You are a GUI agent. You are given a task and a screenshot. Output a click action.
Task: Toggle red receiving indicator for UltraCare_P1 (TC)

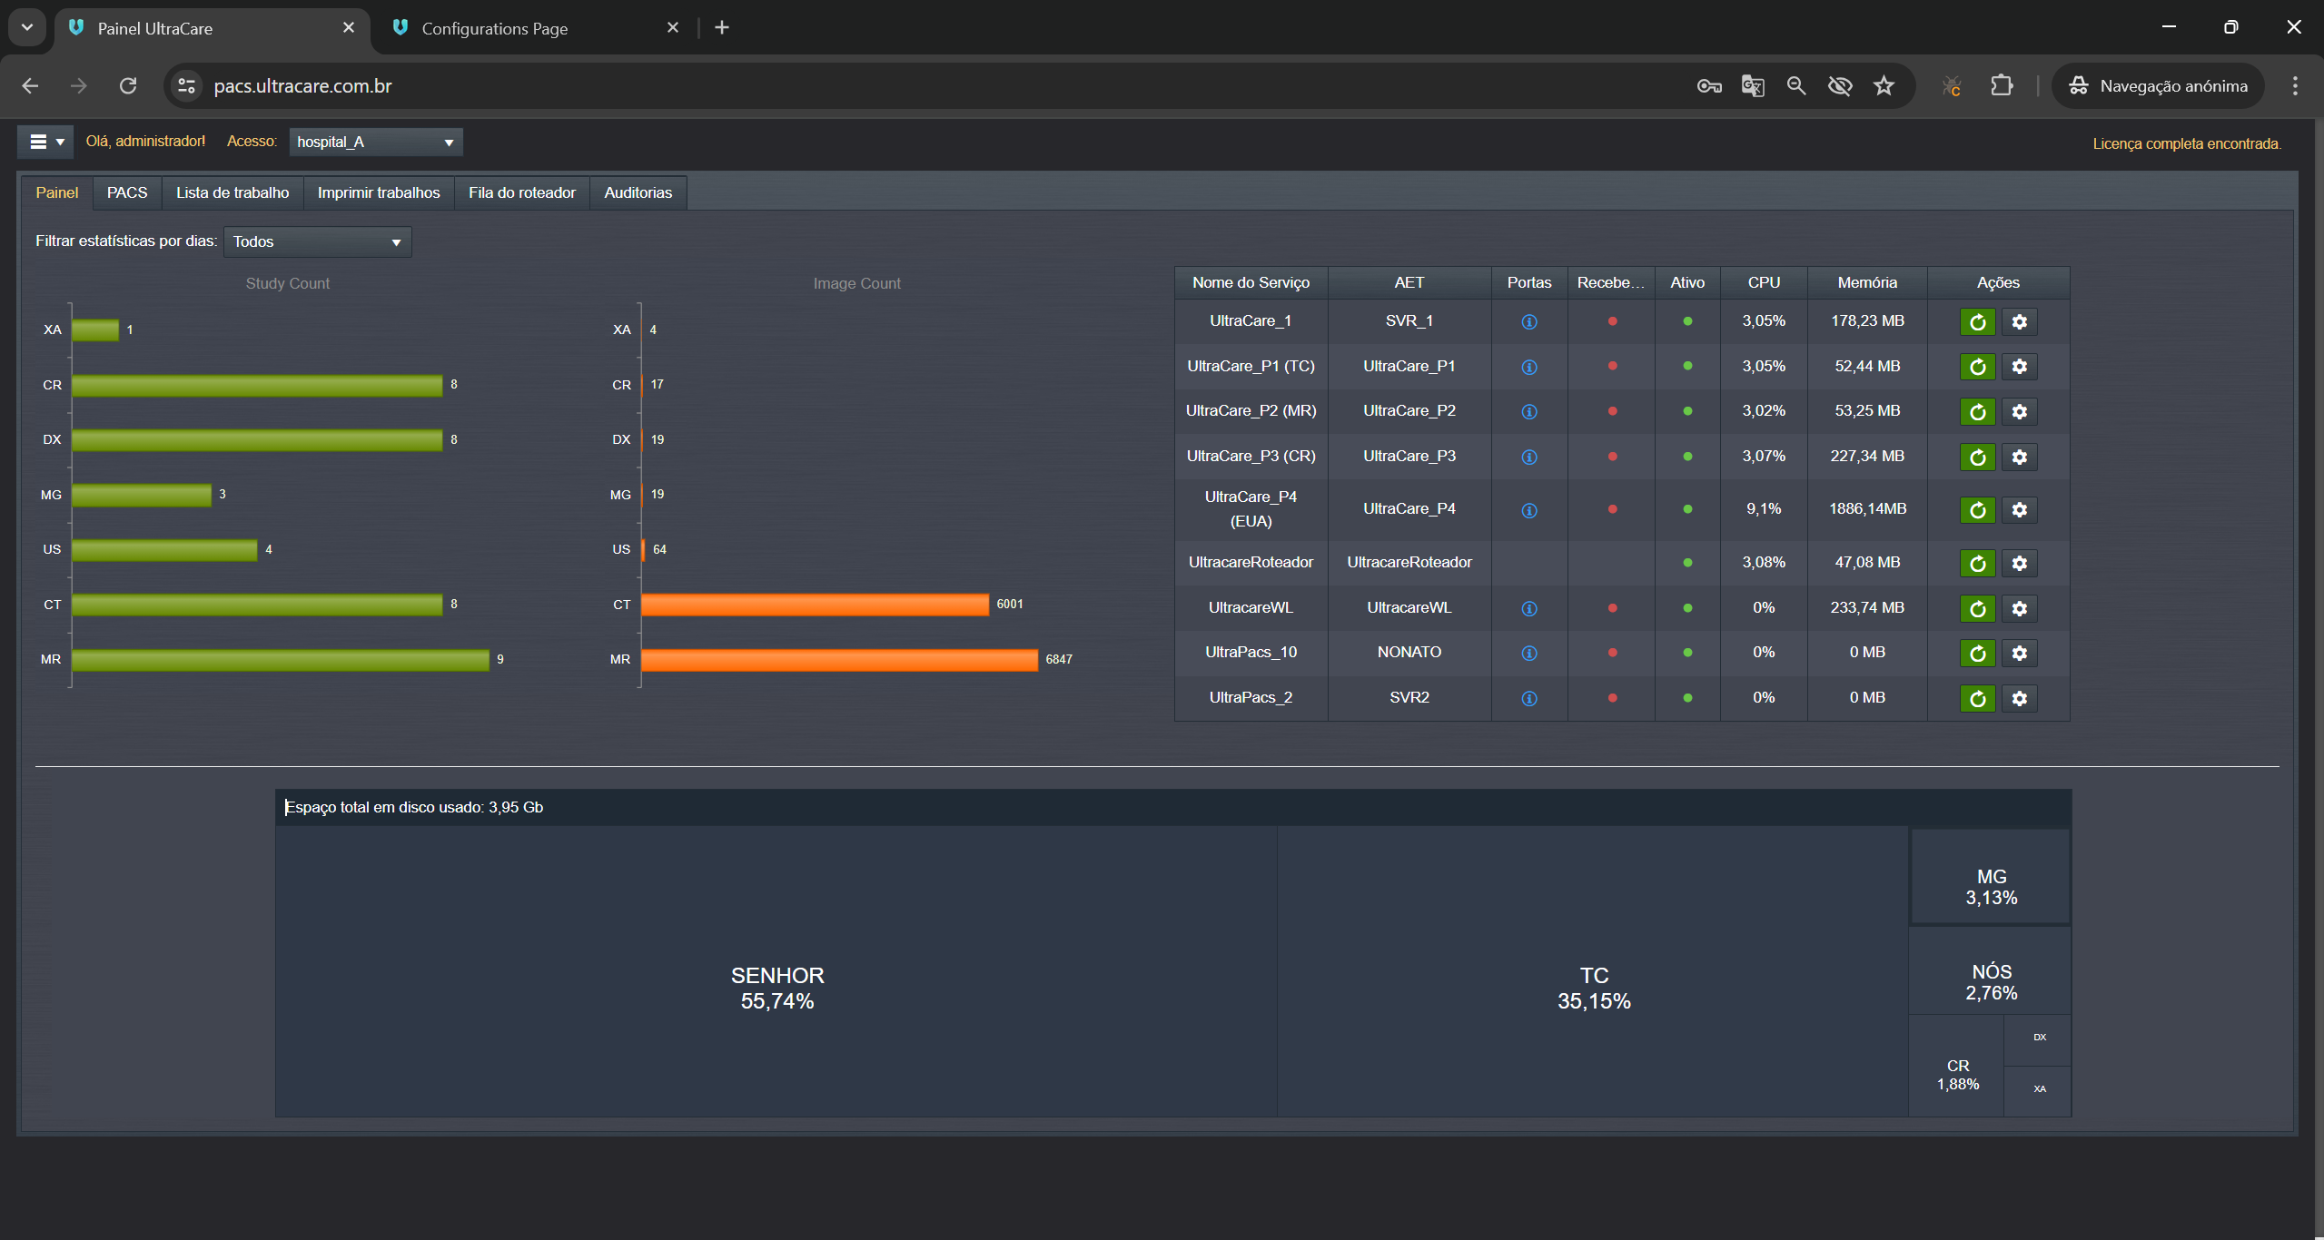click(x=1612, y=366)
